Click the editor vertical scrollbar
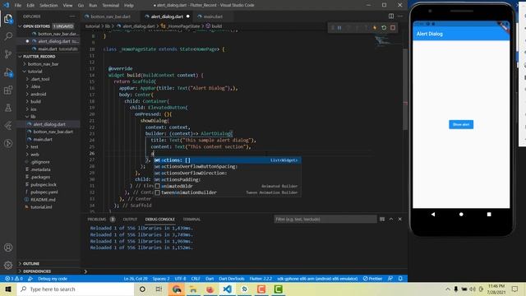 pyautogui.click(x=405, y=90)
